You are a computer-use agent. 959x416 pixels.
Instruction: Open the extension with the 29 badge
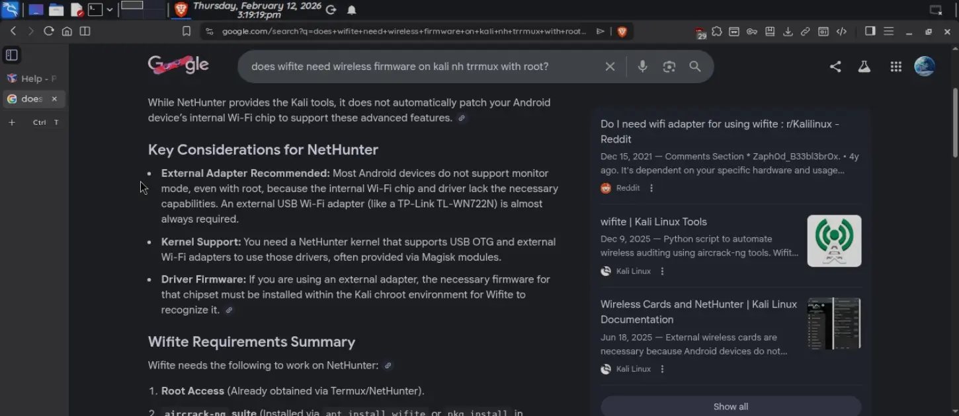tap(700, 32)
